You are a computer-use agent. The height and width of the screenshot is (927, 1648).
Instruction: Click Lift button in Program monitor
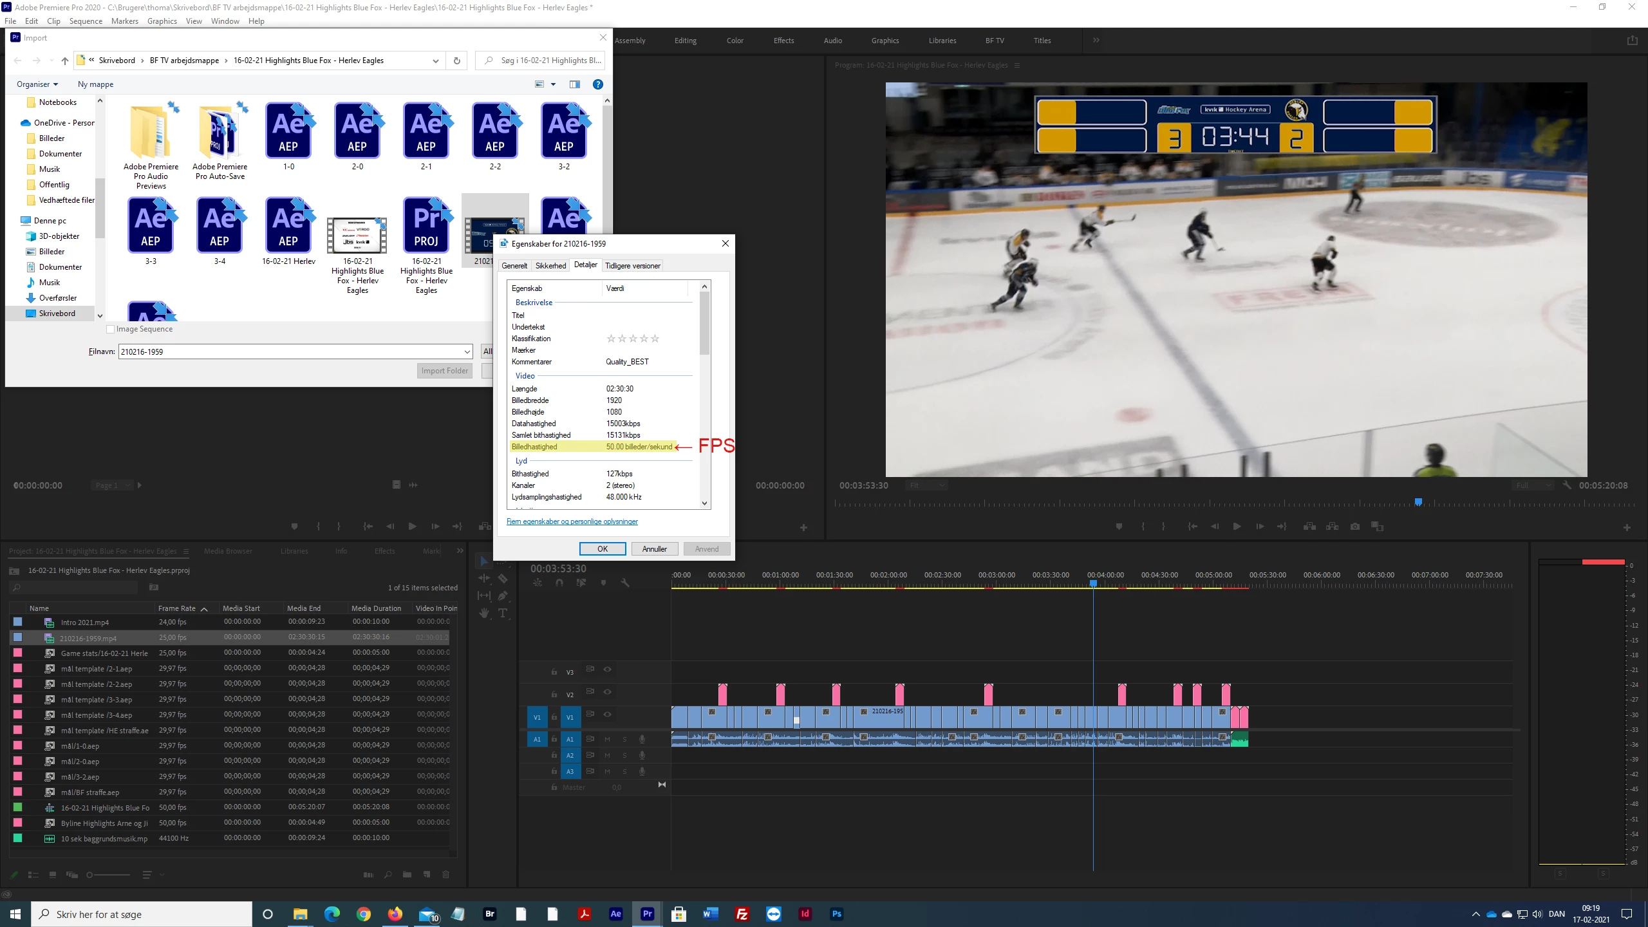(x=1309, y=527)
